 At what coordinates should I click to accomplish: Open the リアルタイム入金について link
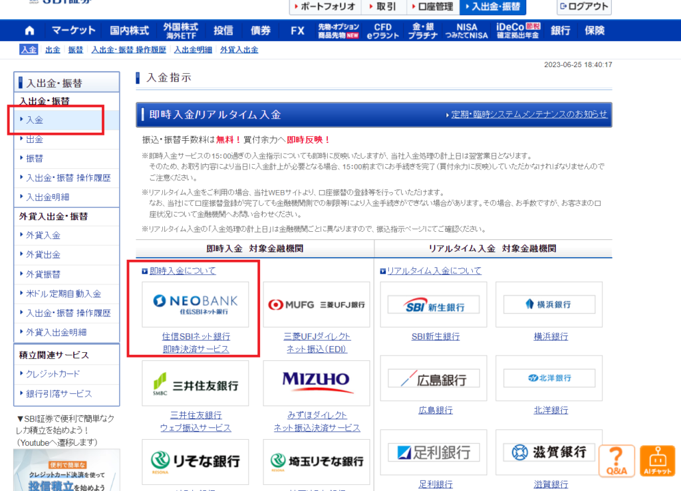click(434, 270)
